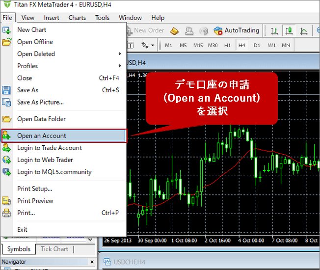Open the View menu

pos(28,18)
